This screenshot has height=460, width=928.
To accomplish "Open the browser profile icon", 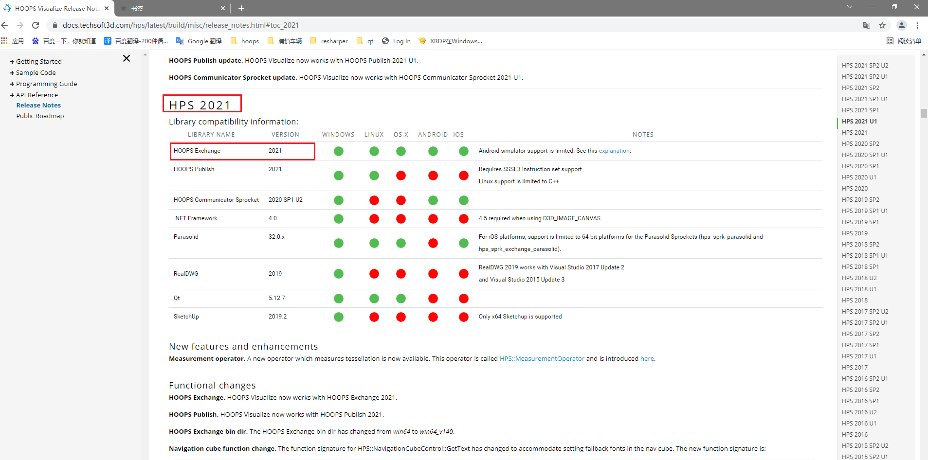I will [x=902, y=25].
